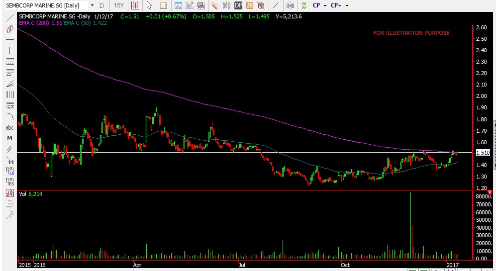496x271 pixels.
Task: Click the candlestick pattern scanner icon
Action: click(x=226, y=5)
